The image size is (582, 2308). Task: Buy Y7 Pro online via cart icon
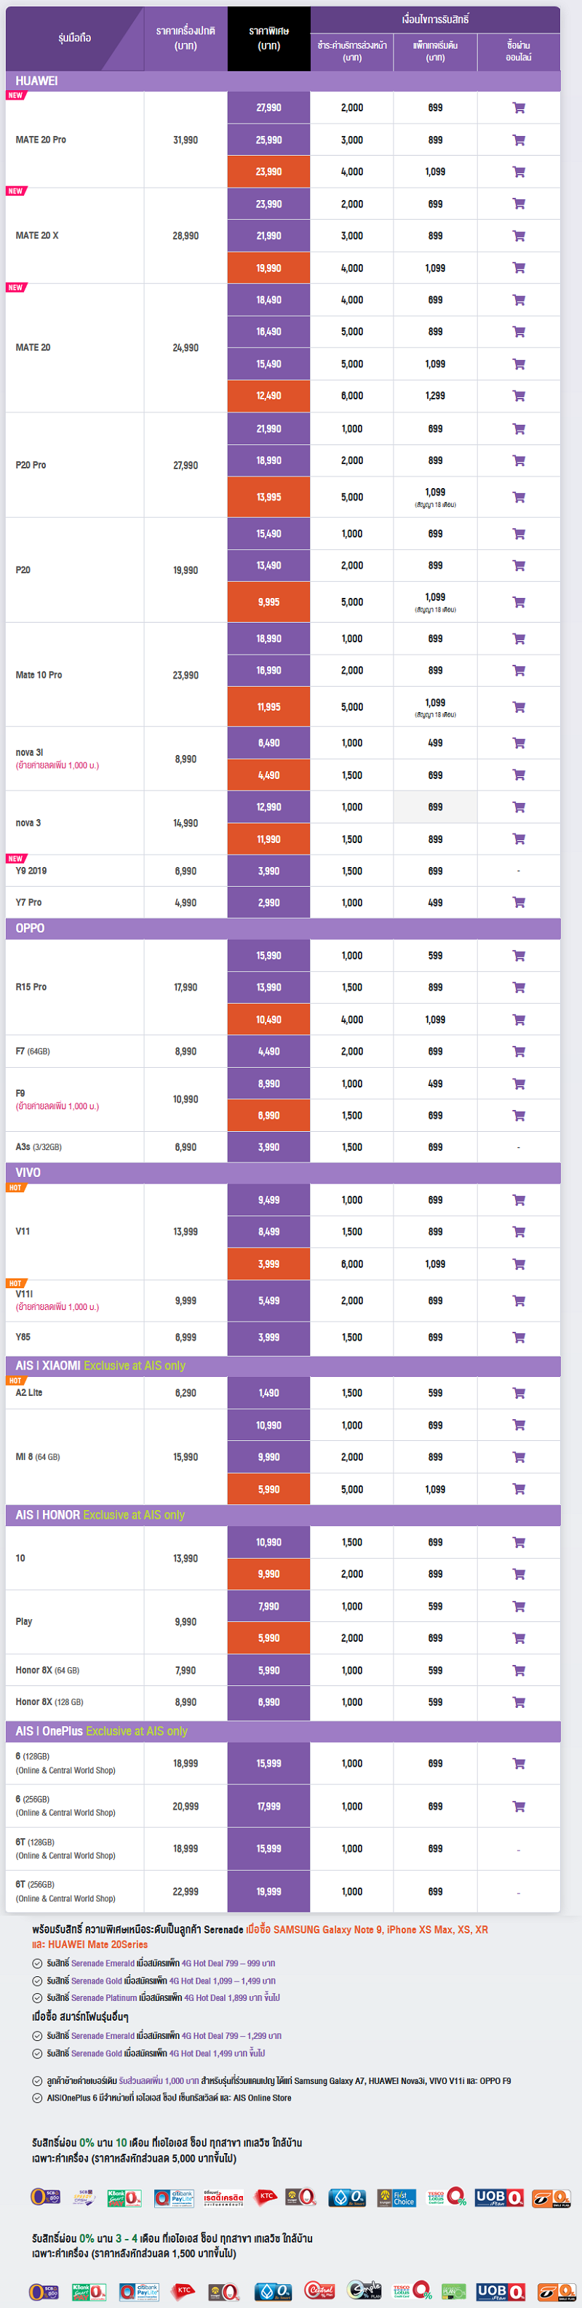coord(518,902)
